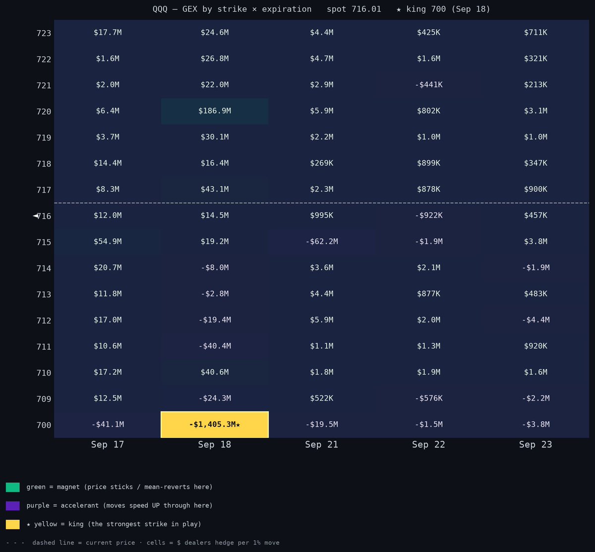Click the spot 716.01 text in title
The width and height of the screenshot is (595, 552).
click(354, 9)
